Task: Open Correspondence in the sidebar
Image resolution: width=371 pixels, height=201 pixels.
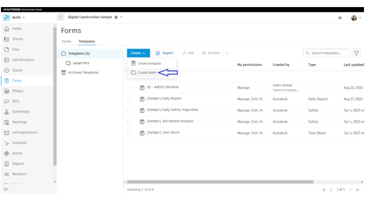Action: (25, 133)
